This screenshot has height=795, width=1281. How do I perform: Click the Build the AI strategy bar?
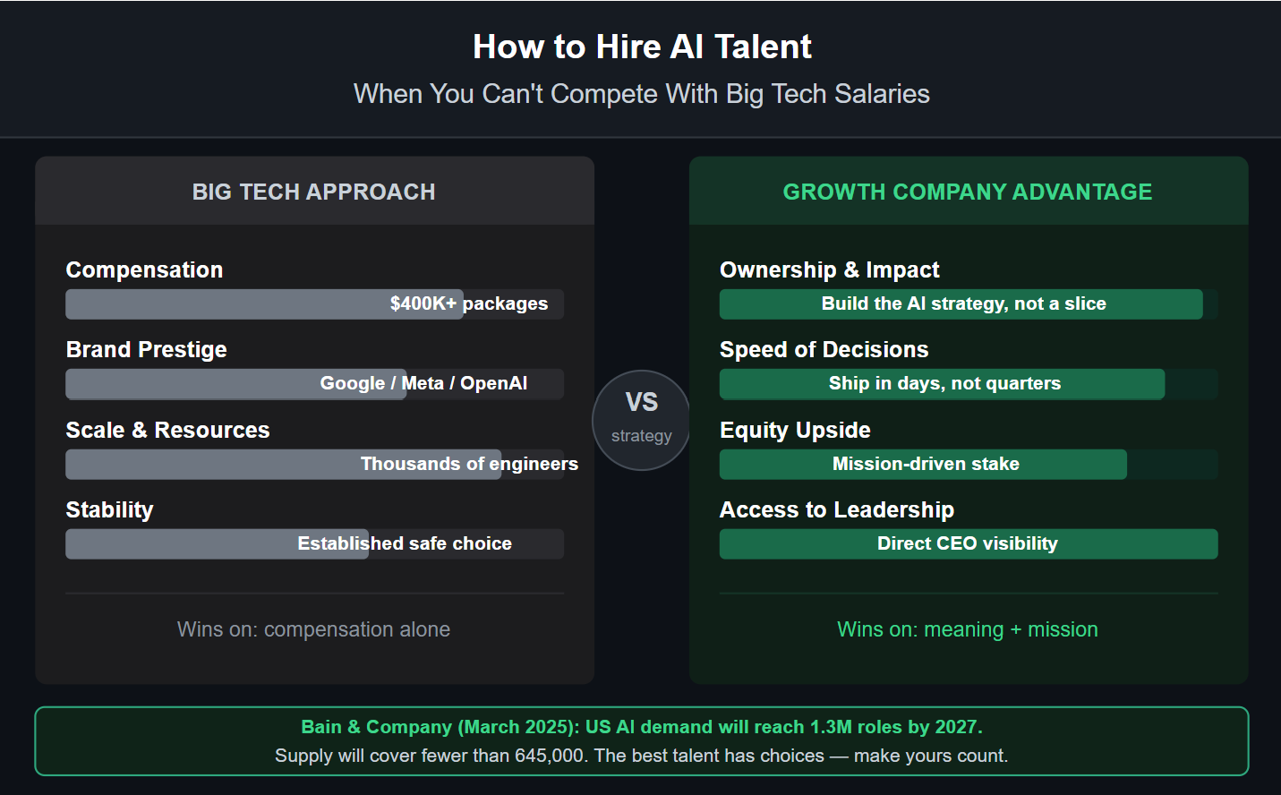pos(968,304)
